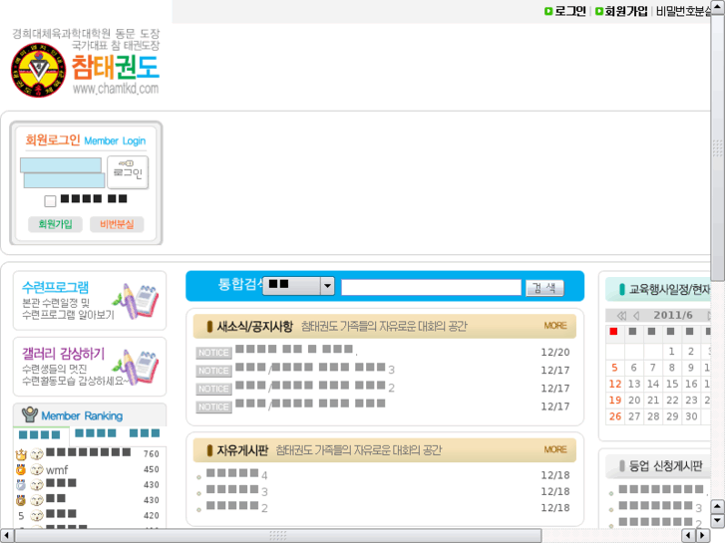
Task: Open the 갤러리 감상하기 banner
Action: (90, 367)
